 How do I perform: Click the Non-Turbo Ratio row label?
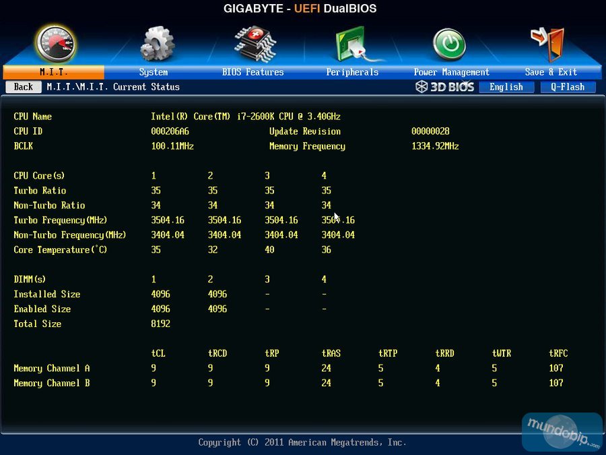pyautogui.click(x=49, y=205)
